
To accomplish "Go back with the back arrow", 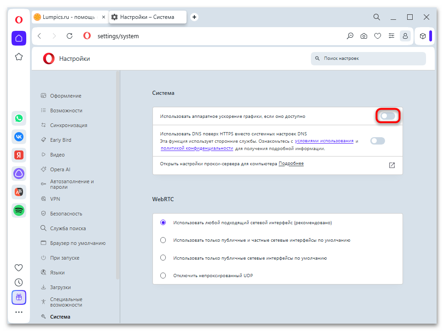I will point(40,36).
